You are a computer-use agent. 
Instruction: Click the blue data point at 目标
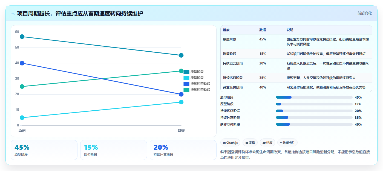pyautogui.click(x=181, y=94)
